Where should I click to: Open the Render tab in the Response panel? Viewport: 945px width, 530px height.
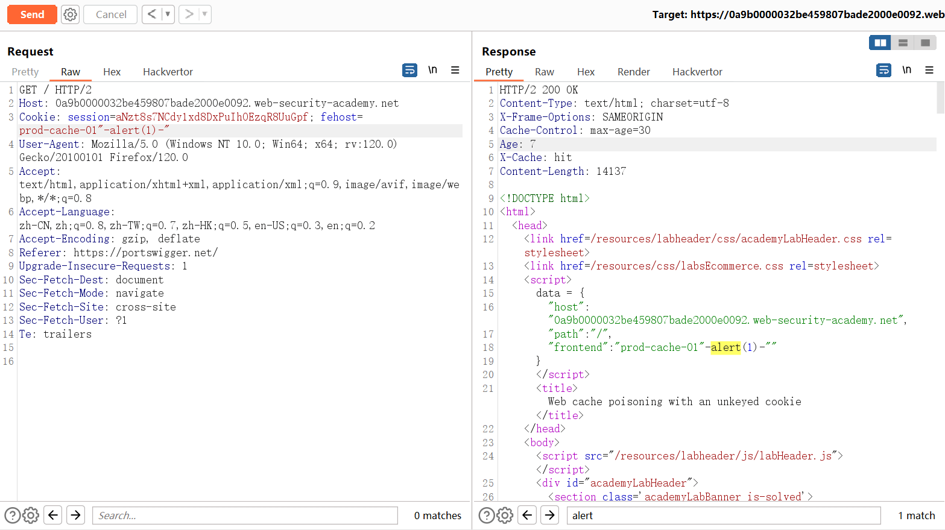[x=634, y=72]
